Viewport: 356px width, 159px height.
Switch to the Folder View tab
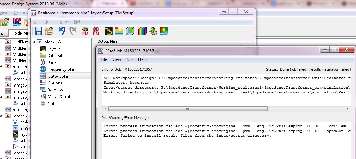[x=20, y=33]
